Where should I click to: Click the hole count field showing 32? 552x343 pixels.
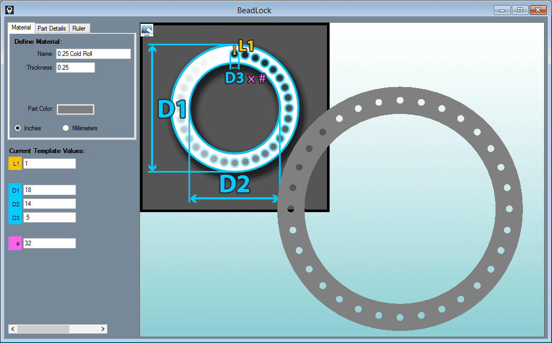(x=49, y=243)
